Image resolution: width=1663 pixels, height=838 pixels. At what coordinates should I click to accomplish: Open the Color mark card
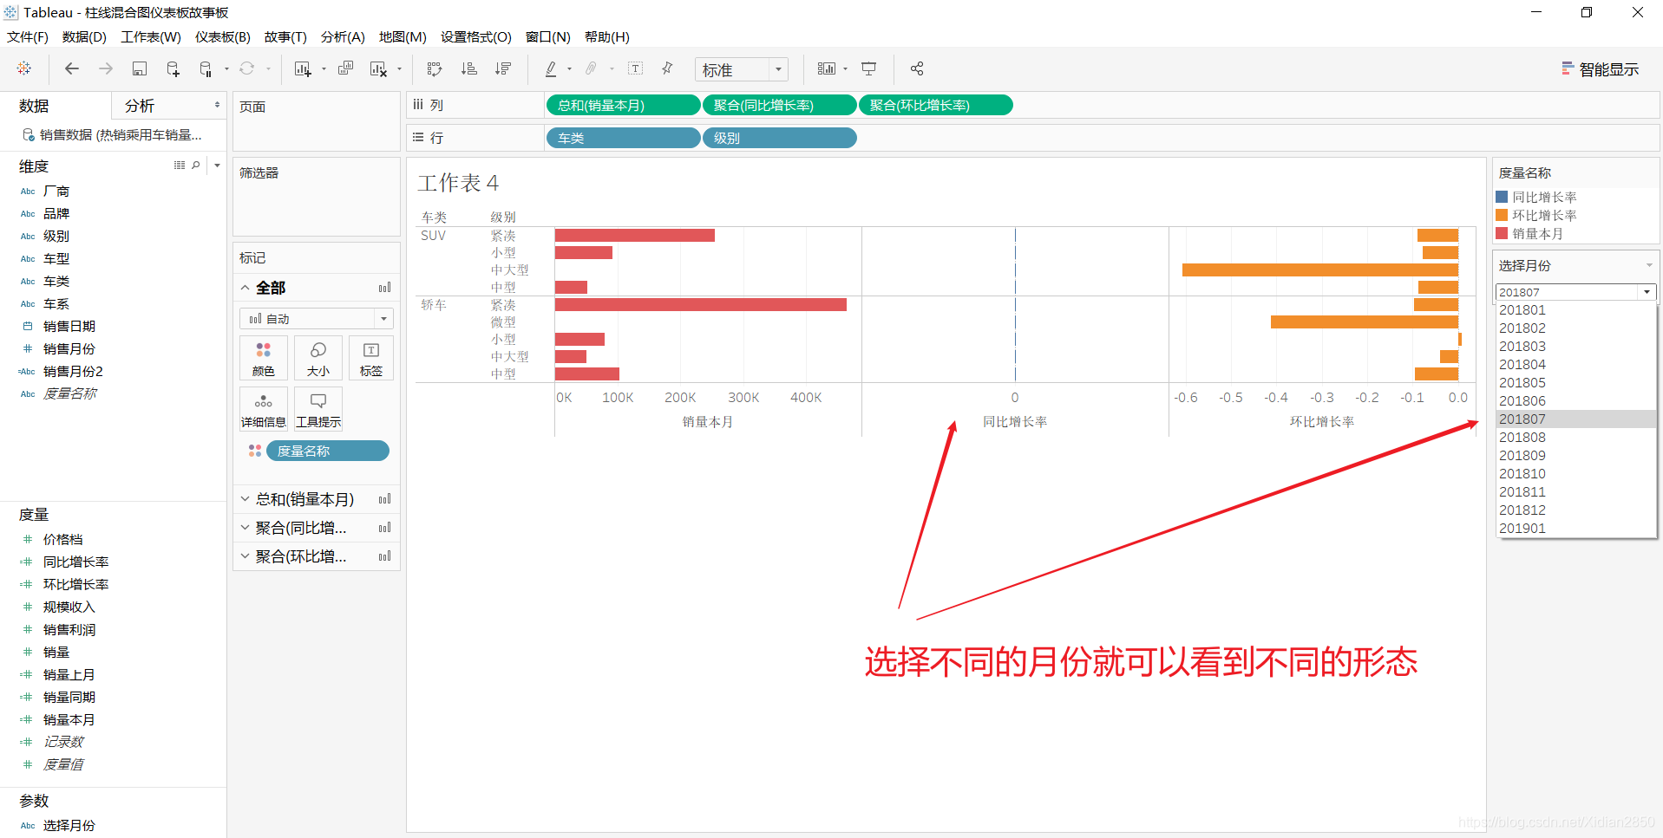tap(264, 358)
